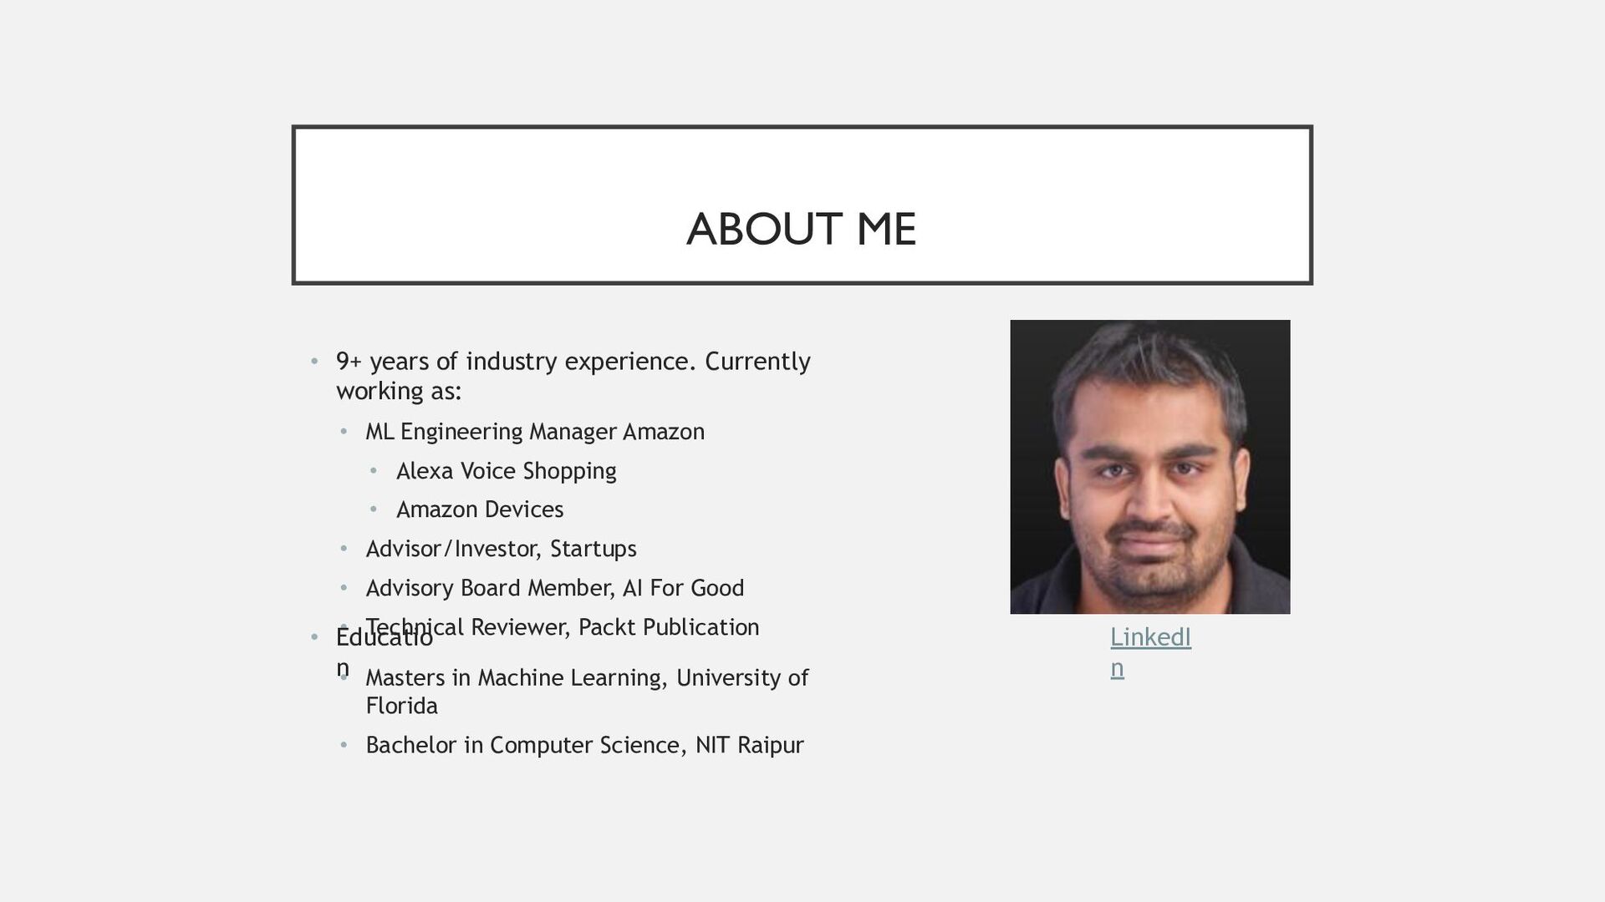The image size is (1605, 902).
Task: Click the 'working as:' text line
Action: 399,391
